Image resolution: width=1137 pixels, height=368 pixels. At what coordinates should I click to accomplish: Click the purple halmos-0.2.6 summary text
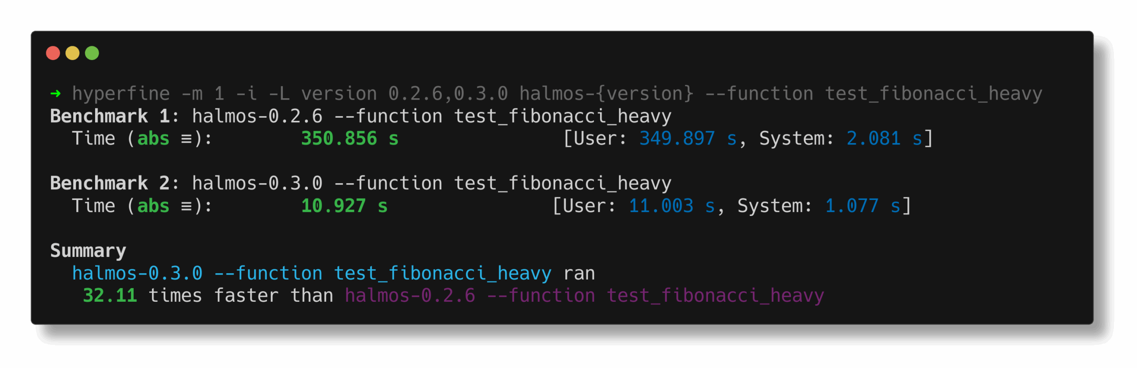(409, 296)
